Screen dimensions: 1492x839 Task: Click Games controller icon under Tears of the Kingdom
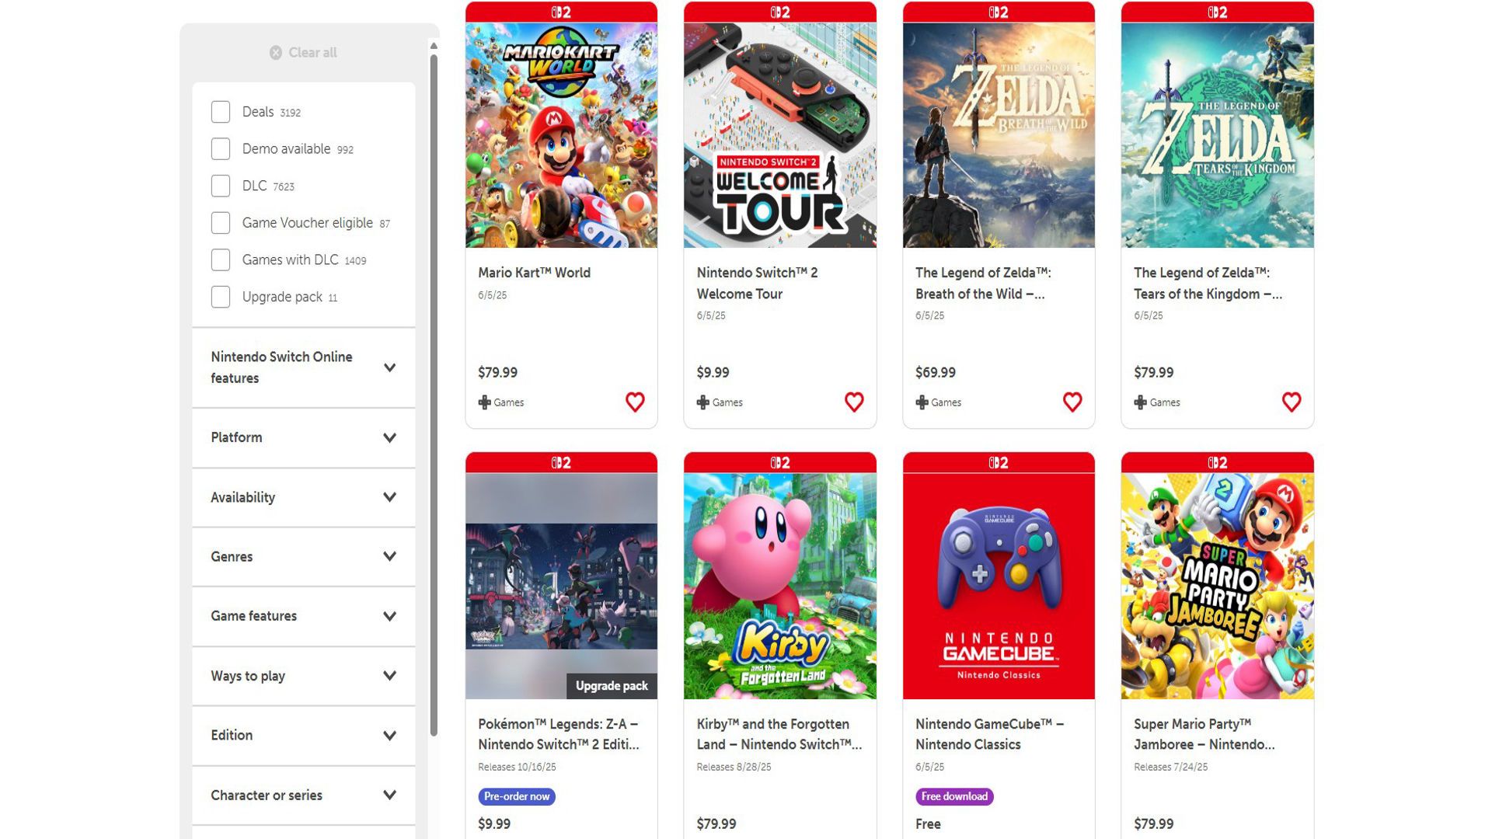click(1141, 402)
